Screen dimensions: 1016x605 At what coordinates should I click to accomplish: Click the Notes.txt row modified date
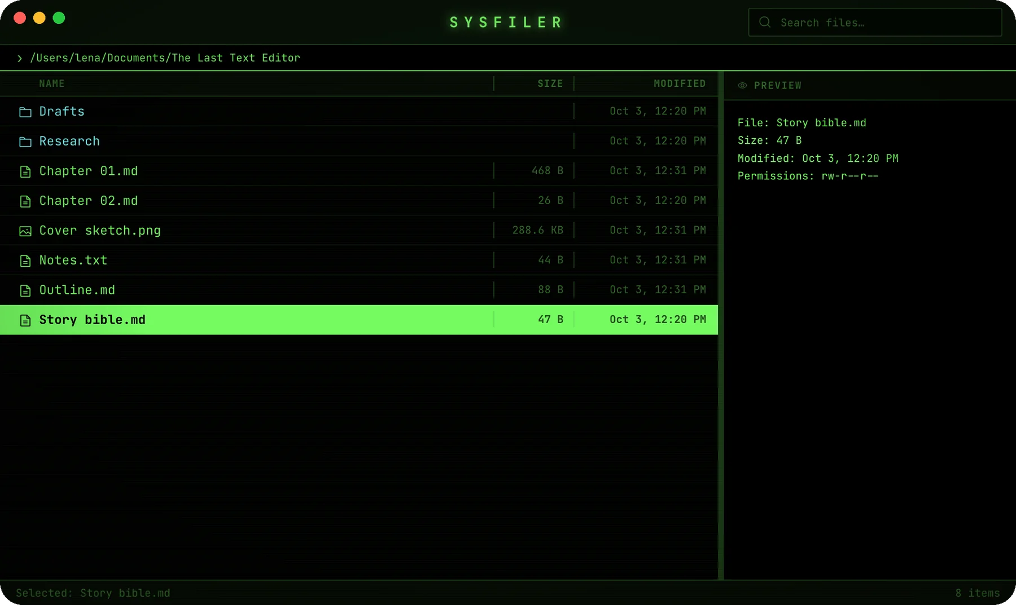tap(658, 260)
